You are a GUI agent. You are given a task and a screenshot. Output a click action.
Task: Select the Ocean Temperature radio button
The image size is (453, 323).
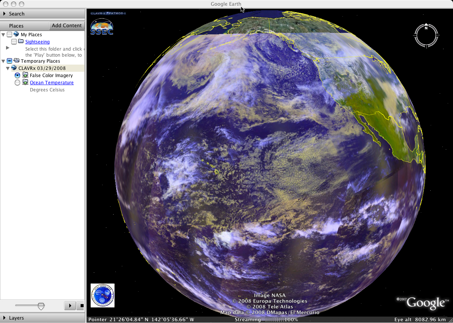coord(17,82)
